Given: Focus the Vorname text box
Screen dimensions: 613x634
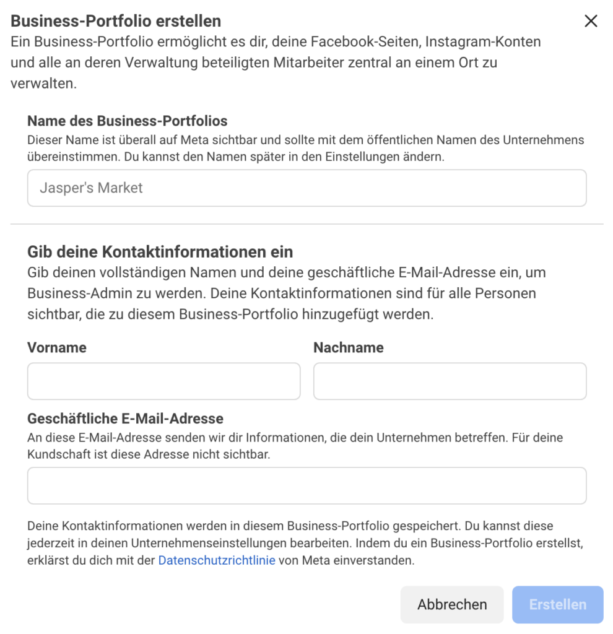Looking at the screenshot, I should click(x=163, y=381).
